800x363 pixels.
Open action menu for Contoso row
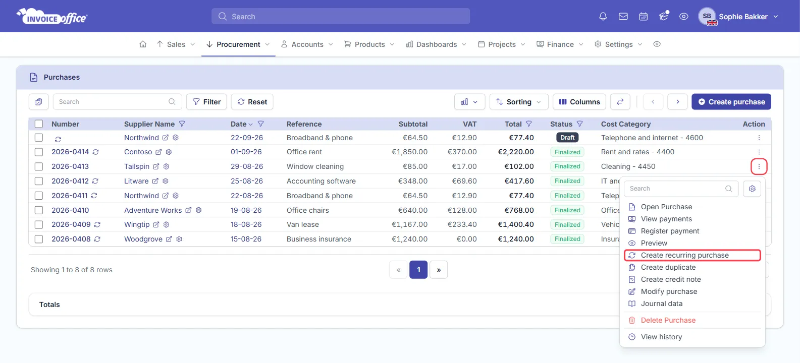tap(759, 152)
